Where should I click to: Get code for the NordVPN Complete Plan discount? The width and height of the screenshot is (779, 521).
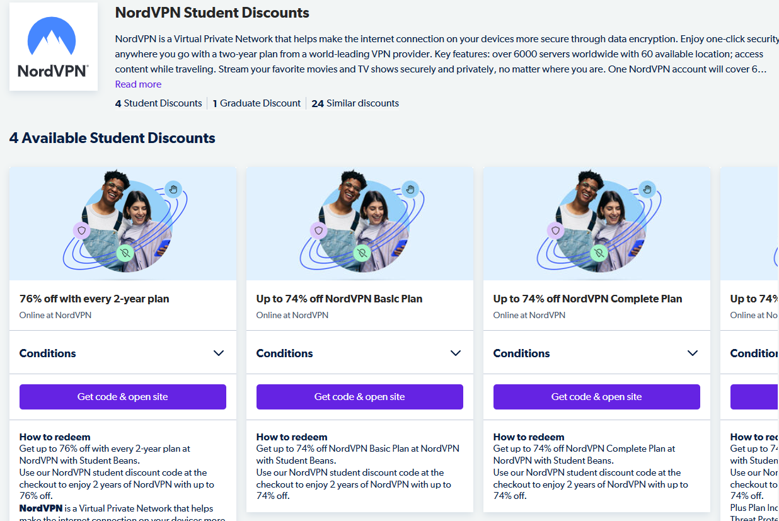point(596,396)
